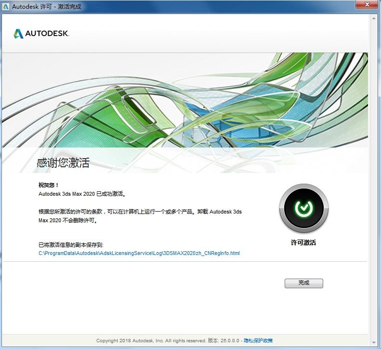The height and width of the screenshot is (349, 381).
Task: Click the scrollbar up arrow
Action: 374,18
